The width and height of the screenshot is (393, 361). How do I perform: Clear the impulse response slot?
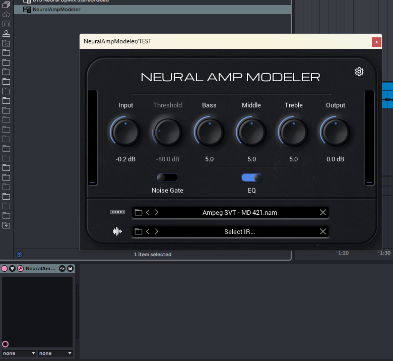(x=323, y=231)
